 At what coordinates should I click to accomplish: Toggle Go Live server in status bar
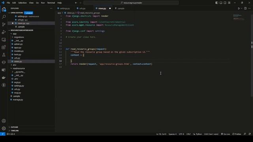pos(225,134)
